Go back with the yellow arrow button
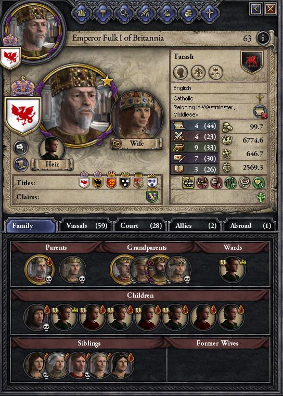Screen dimensions: 283x396 pyautogui.click(x=255, y=9)
